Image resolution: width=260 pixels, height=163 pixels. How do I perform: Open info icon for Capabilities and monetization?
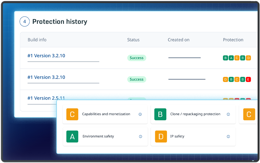140,114
